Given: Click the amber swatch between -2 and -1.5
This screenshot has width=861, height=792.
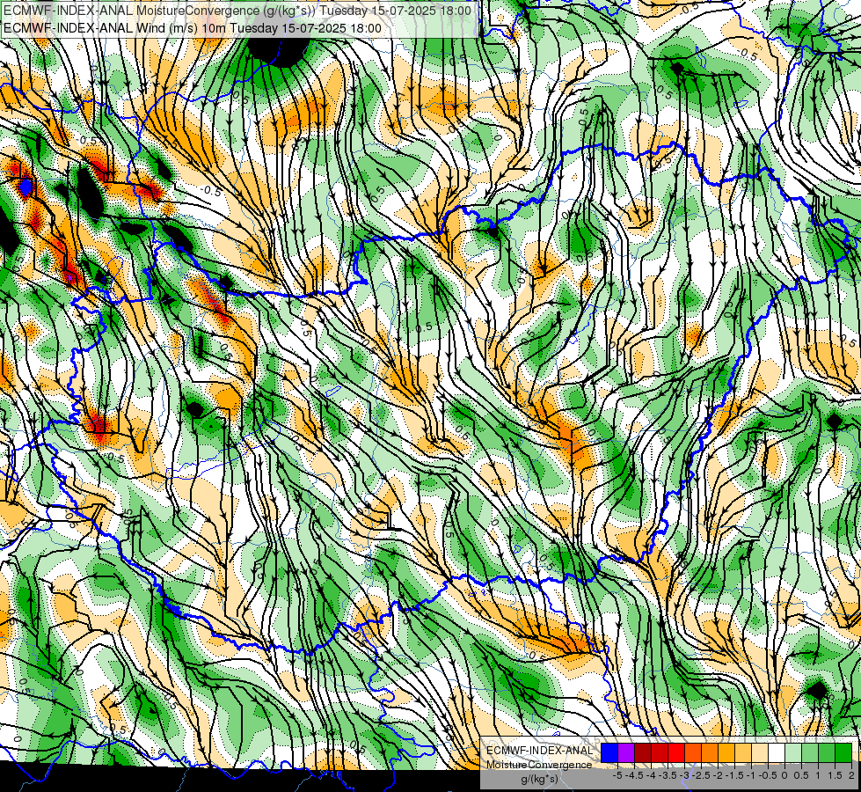Looking at the screenshot, I should 726,753.
